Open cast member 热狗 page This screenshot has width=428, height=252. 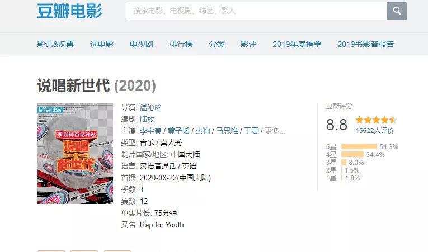(x=203, y=131)
